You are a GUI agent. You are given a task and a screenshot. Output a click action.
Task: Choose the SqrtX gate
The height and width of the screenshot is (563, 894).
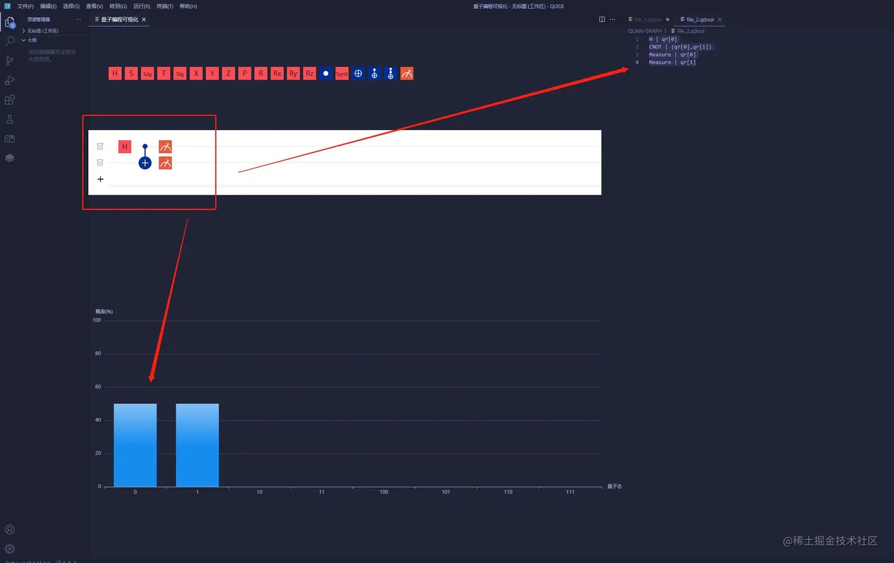pos(342,73)
